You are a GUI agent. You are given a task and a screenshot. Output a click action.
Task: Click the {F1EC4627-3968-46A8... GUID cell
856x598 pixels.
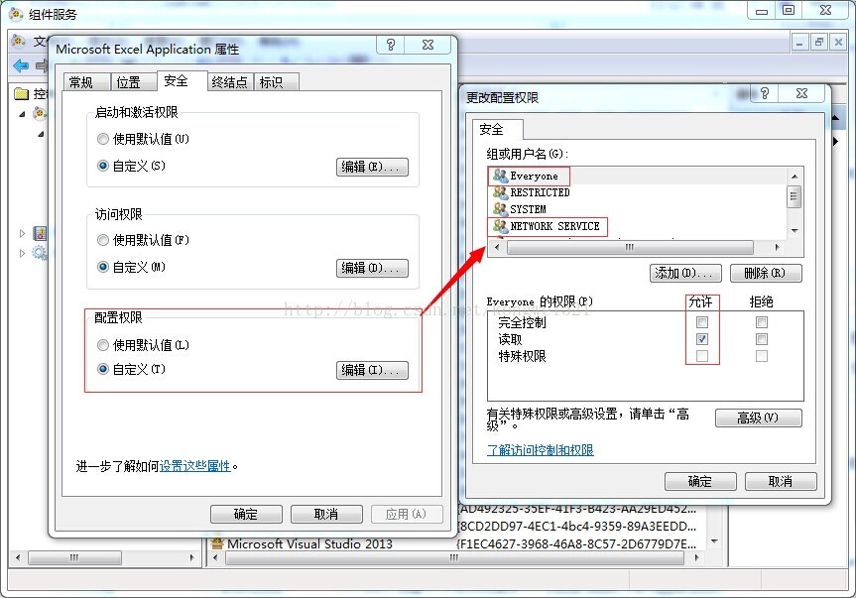pyautogui.click(x=577, y=543)
